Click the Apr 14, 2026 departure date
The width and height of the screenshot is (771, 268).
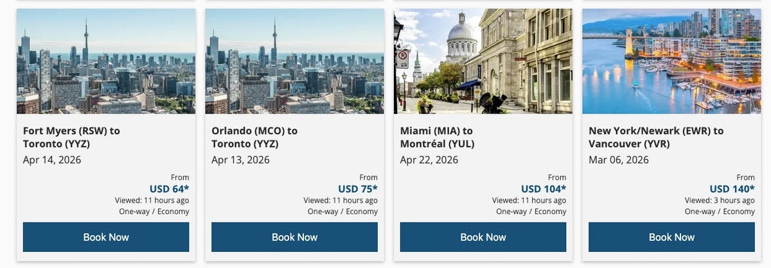point(52,160)
